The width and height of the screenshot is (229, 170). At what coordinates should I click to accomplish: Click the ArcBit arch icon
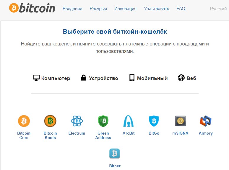tap(129, 121)
